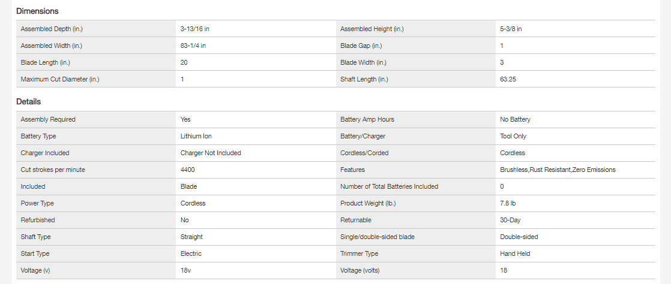Select the Double-sided blade value

[x=519, y=237]
